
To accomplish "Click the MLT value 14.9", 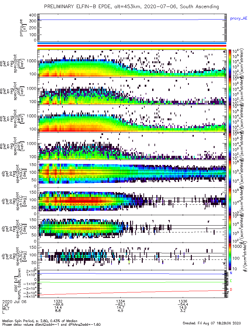I will (183, 307).
